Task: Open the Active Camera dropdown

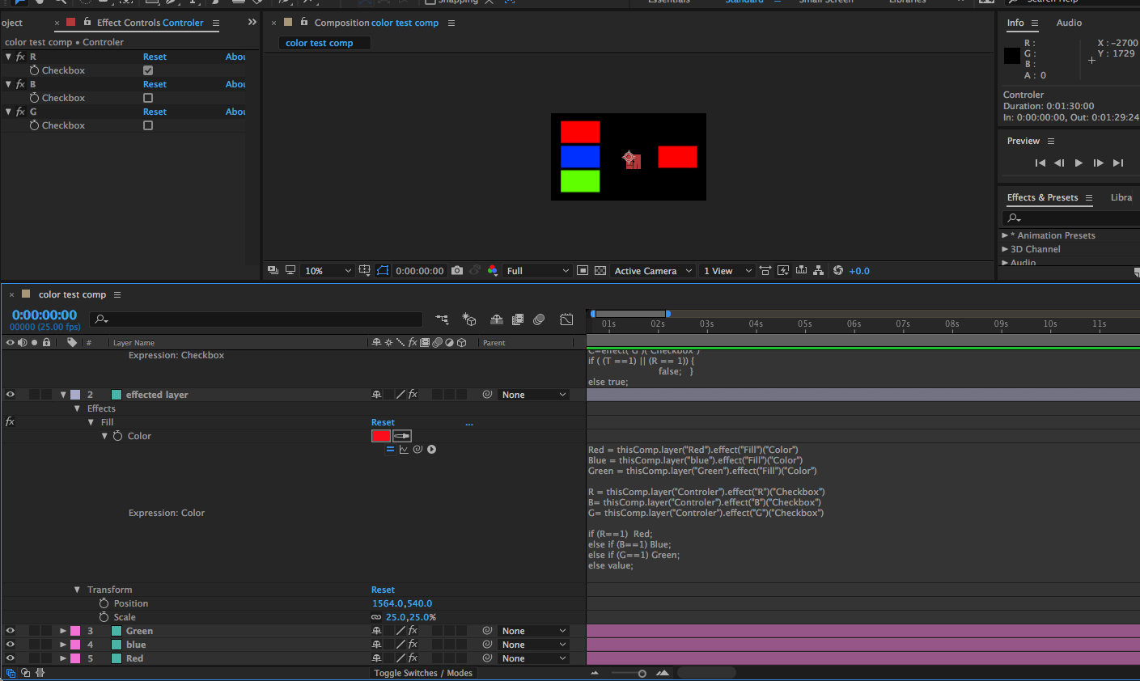Action: point(653,271)
